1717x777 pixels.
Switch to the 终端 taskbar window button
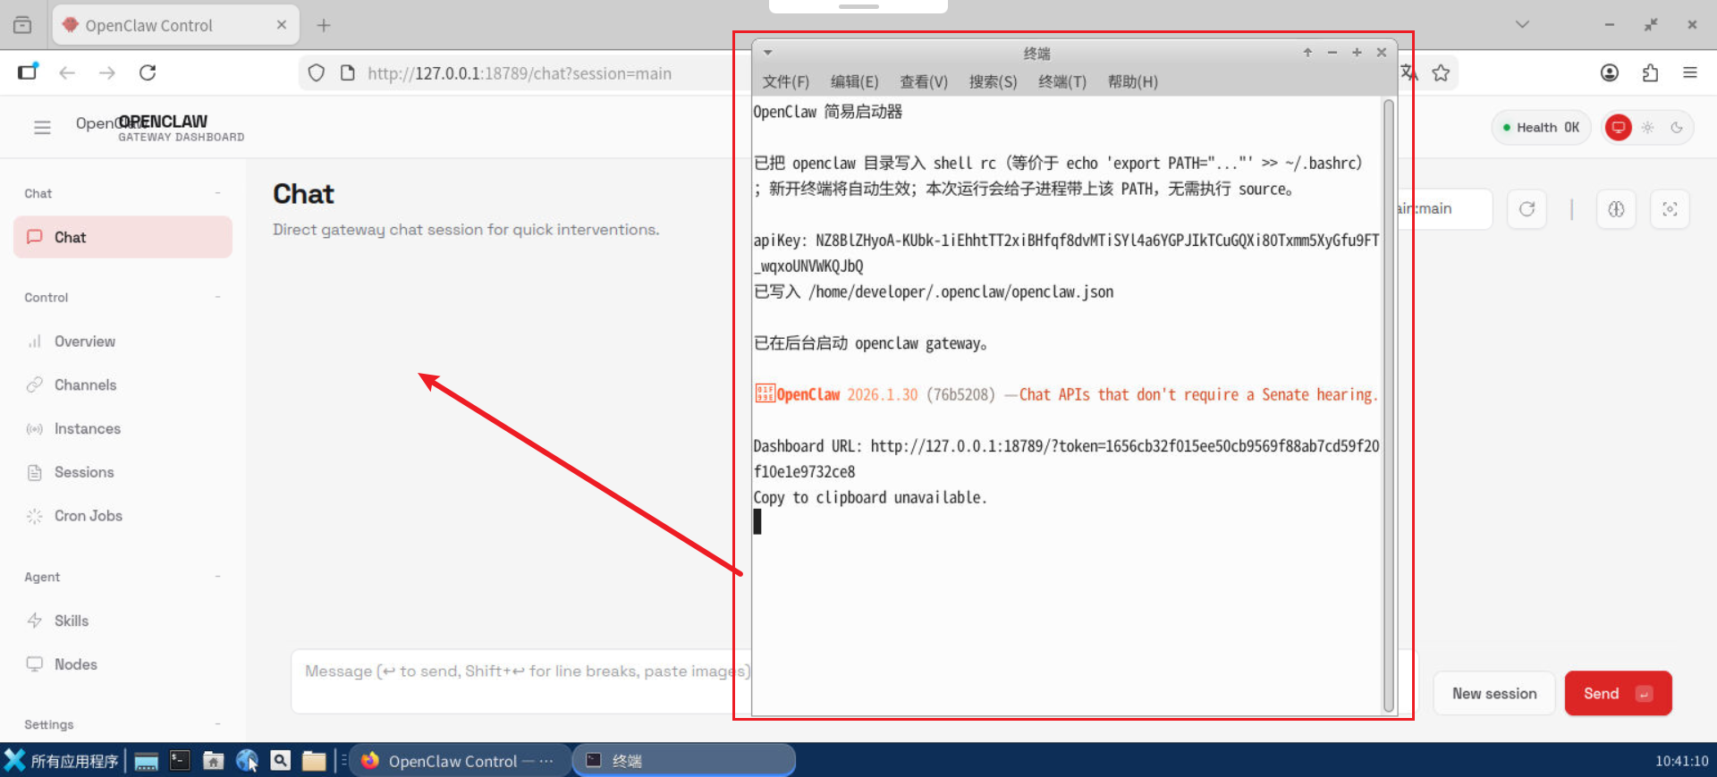click(x=684, y=761)
